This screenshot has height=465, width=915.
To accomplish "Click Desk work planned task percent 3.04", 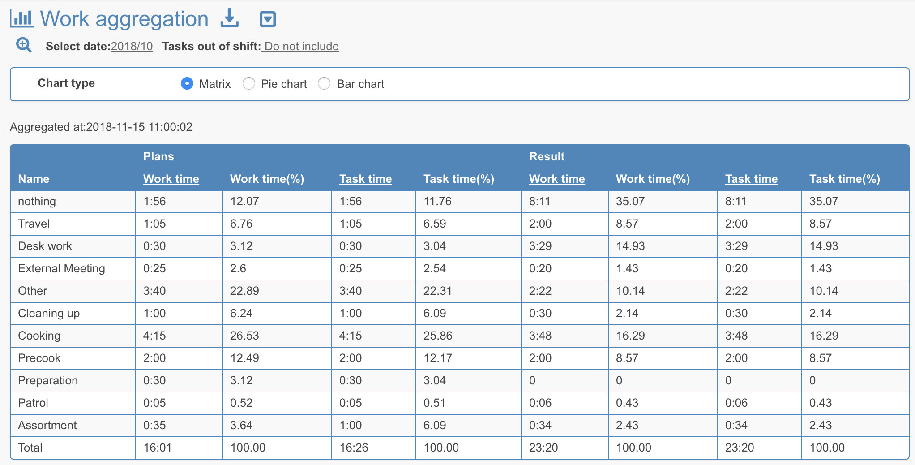I will coord(435,246).
